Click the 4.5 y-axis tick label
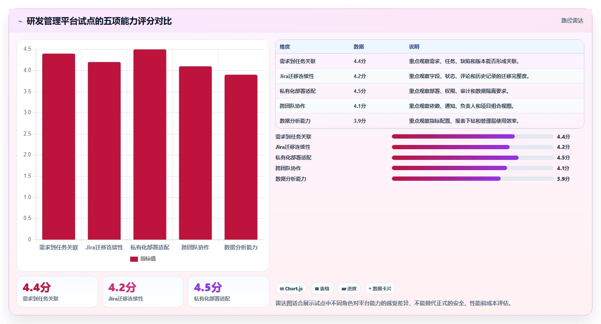The width and height of the screenshot is (601, 324). click(27, 49)
